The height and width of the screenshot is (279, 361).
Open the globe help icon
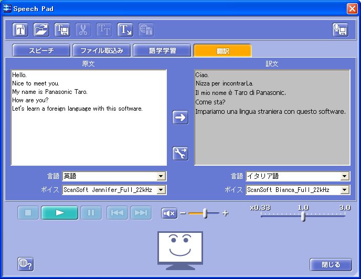point(25,264)
